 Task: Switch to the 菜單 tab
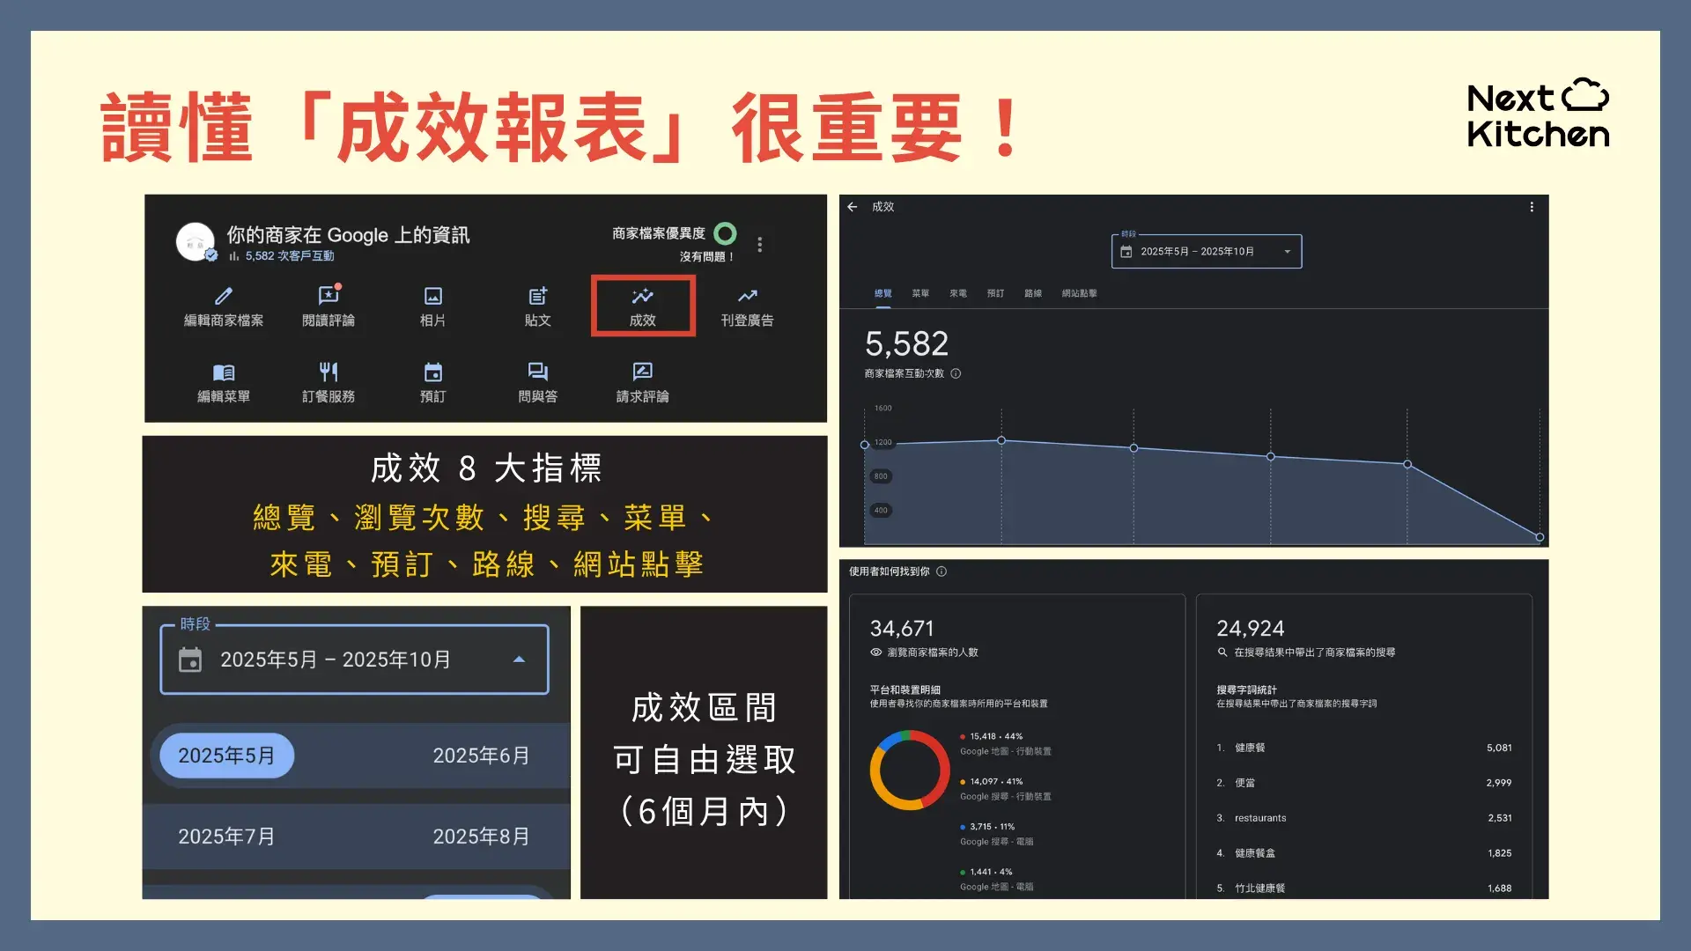[x=920, y=293]
